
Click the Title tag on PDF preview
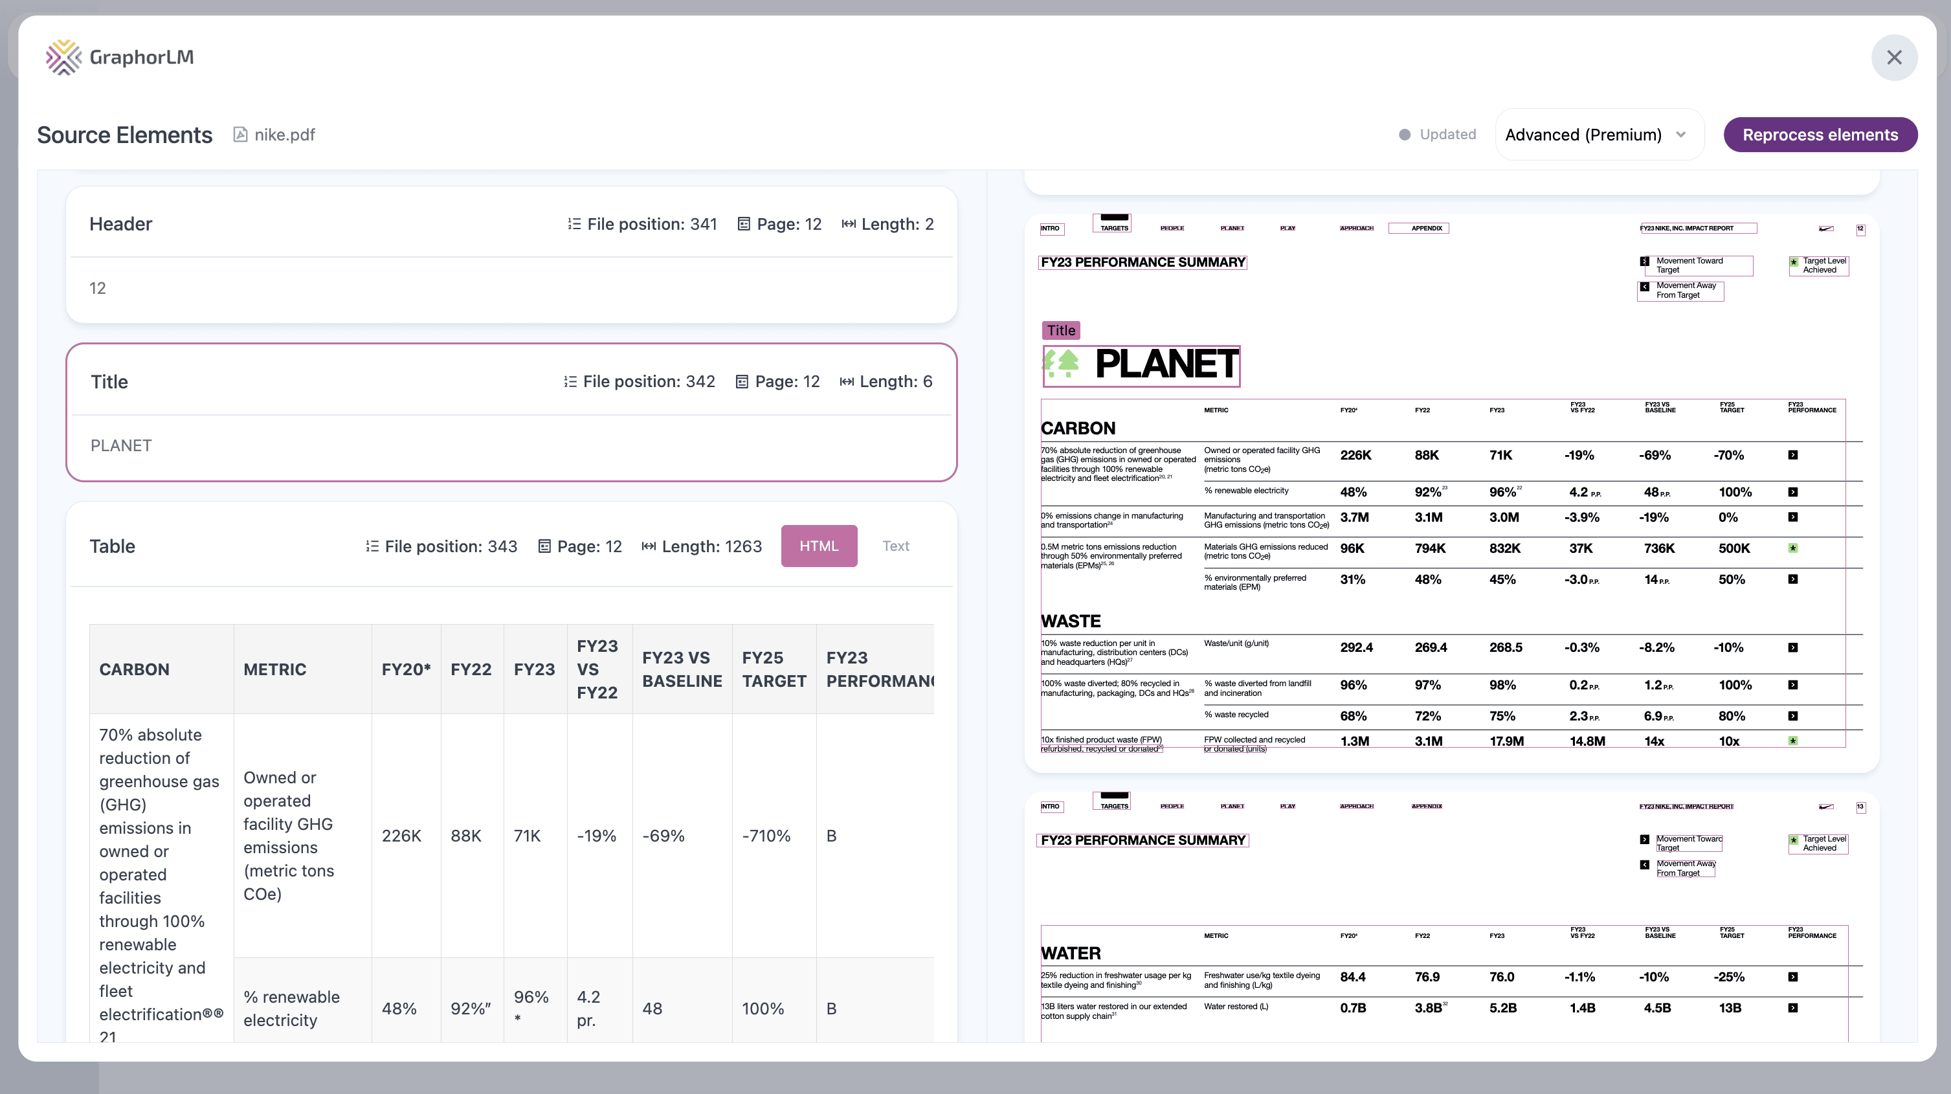click(x=1061, y=330)
